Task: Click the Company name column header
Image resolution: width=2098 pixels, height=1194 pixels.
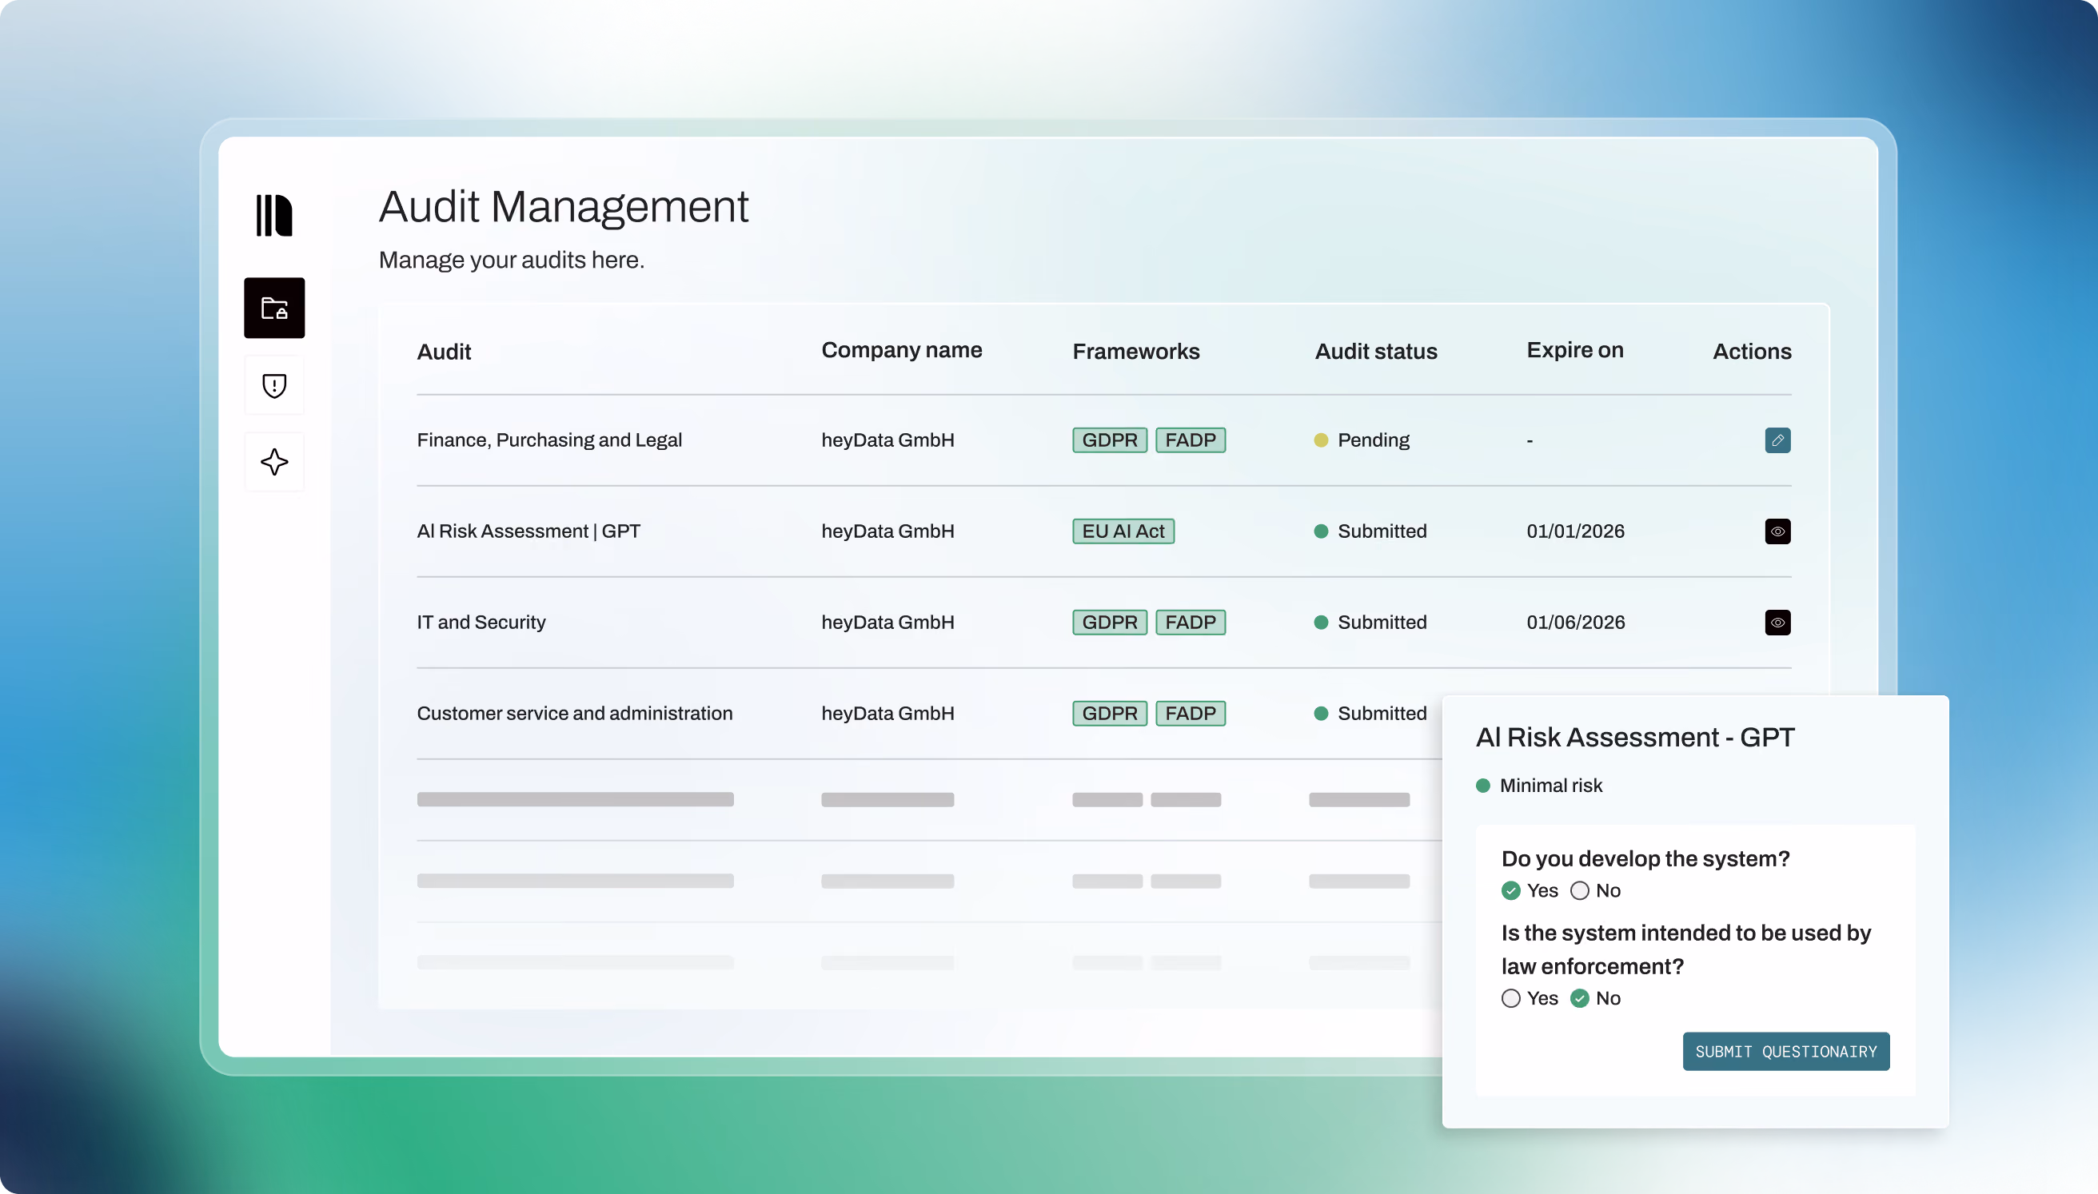Action: click(x=901, y=350)
